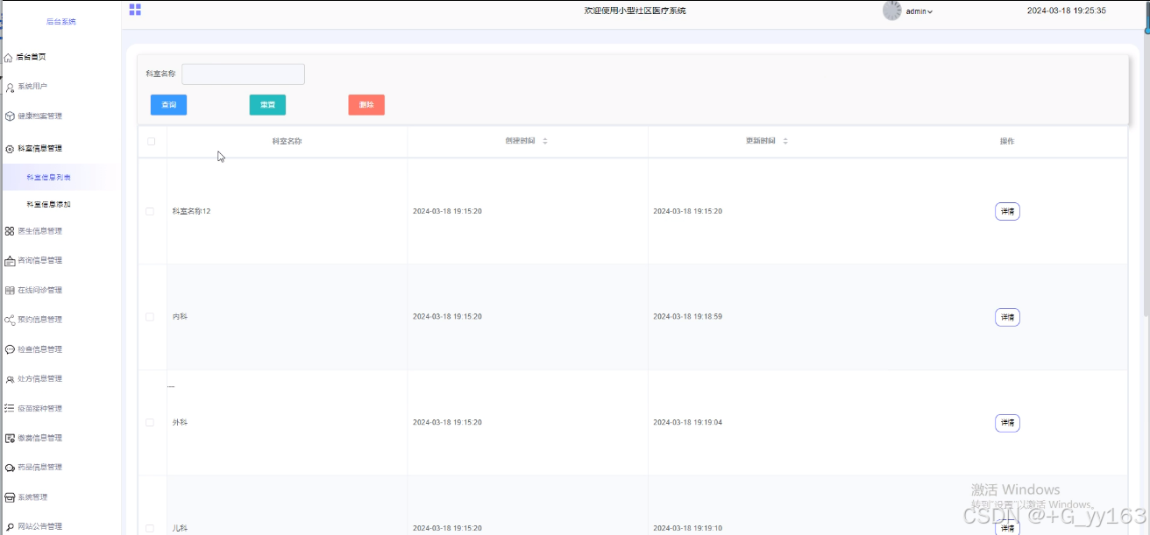Click the icon beside 缴费信息管理

coord(10,438)
